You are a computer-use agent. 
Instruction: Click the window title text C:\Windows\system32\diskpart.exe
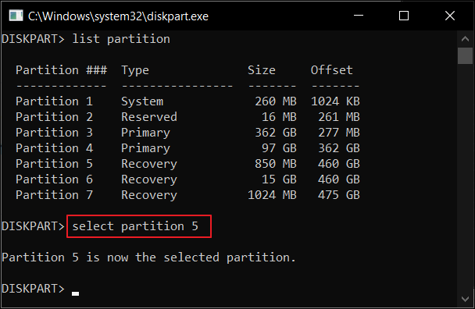click(118, 16)
